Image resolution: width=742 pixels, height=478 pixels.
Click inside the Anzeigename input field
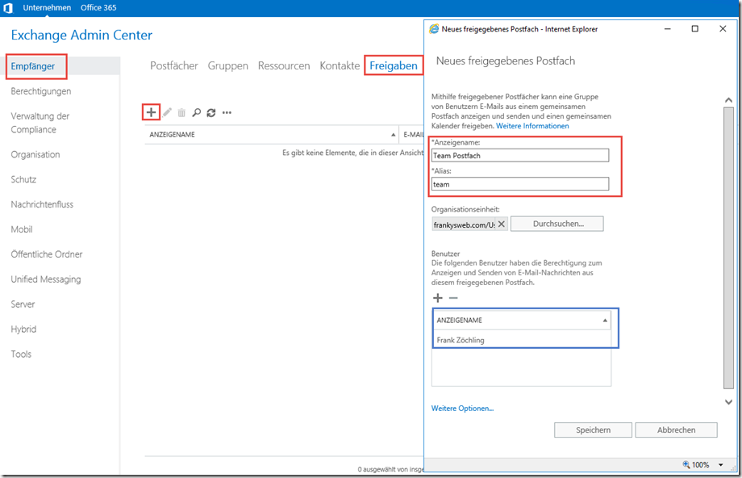(522, 155)
